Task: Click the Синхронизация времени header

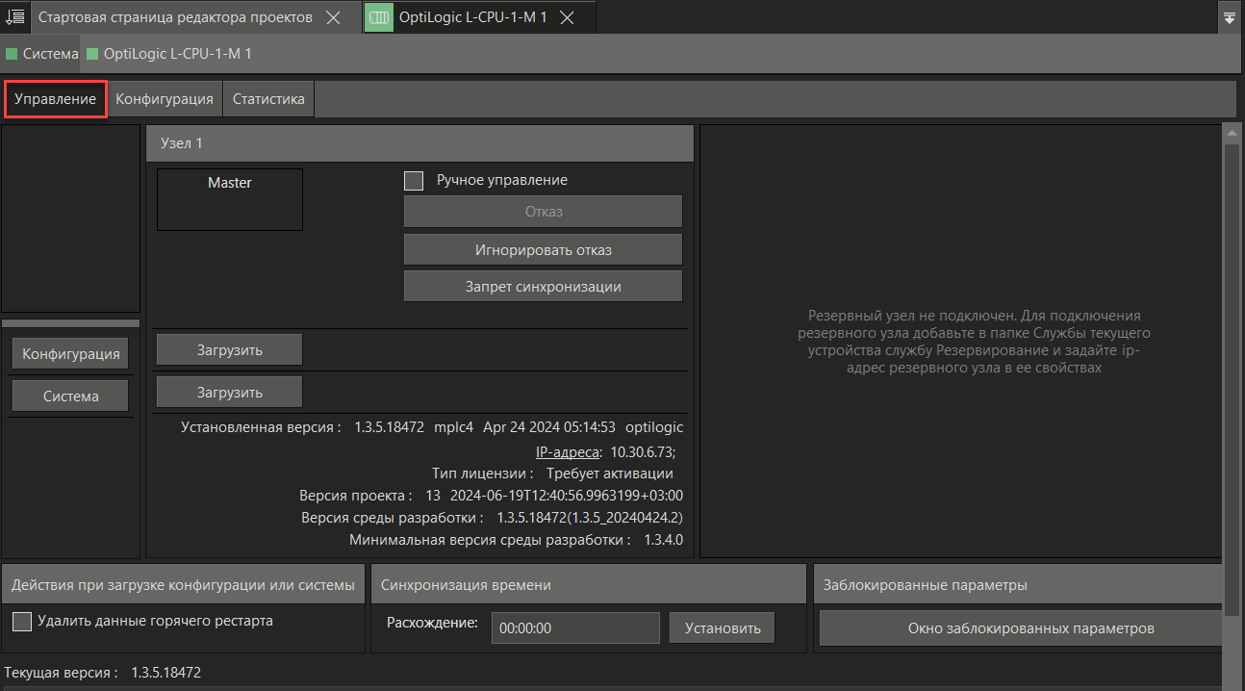Action: [588, 584]
